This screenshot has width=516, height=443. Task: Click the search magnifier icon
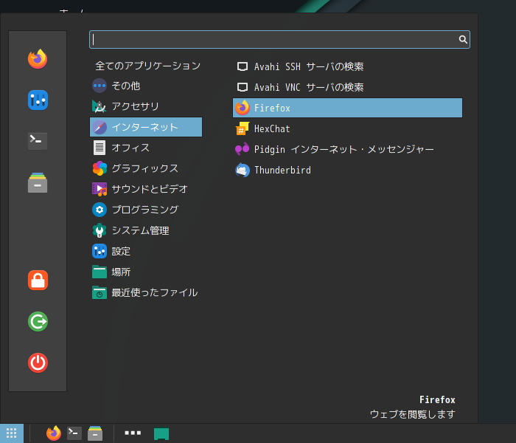pyautogui.click(x=463, y=40)
